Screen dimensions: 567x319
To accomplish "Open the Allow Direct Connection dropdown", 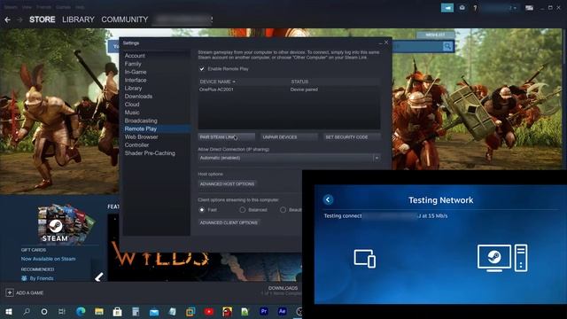I will click(x=290, y=158).
